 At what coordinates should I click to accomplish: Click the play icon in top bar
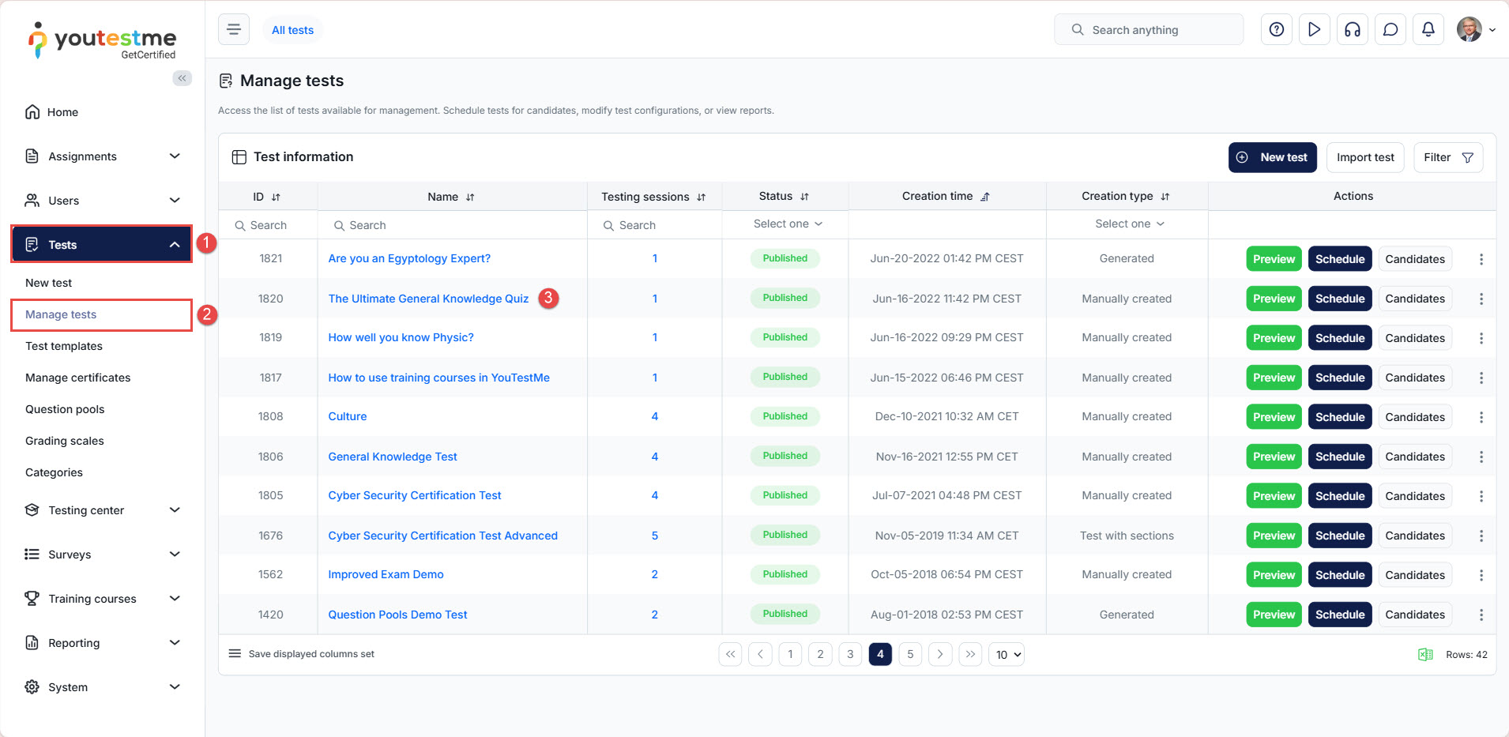(x=1314, y=30)
